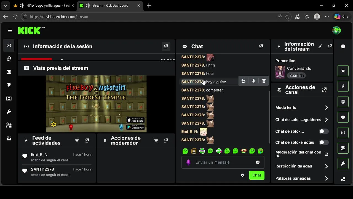
Task: Reload the dashboard page
Action: click(15, 17)
